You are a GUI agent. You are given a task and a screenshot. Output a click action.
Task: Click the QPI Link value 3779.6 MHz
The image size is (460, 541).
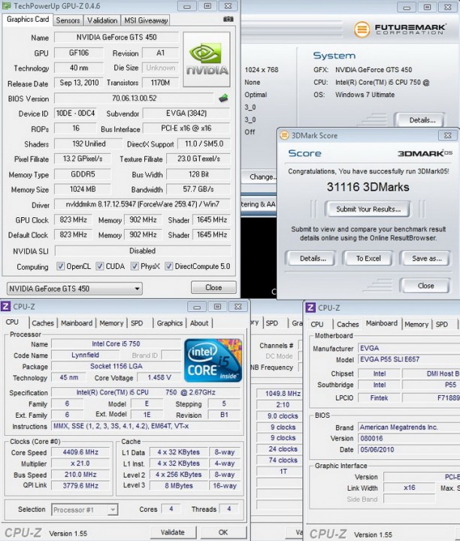(80, 485)
